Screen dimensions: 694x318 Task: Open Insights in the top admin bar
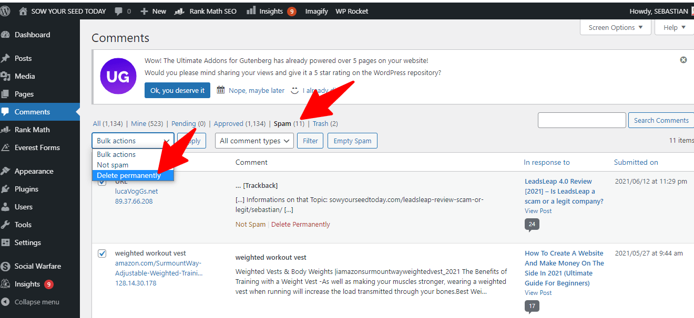271,11
